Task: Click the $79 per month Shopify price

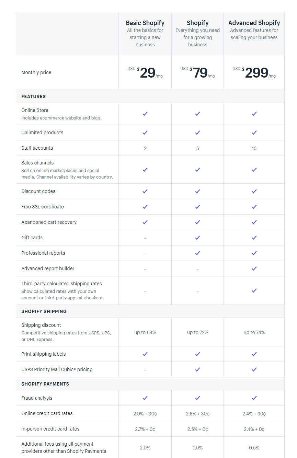Action: pos(199,73)
